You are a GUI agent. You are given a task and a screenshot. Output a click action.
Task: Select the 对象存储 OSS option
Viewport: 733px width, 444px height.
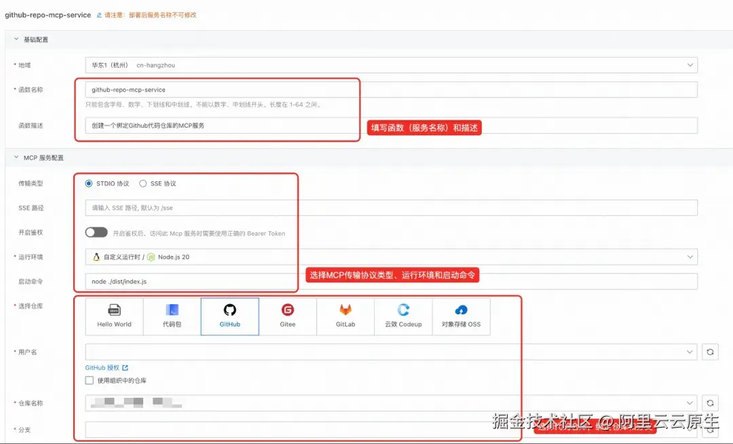(462, 316)
